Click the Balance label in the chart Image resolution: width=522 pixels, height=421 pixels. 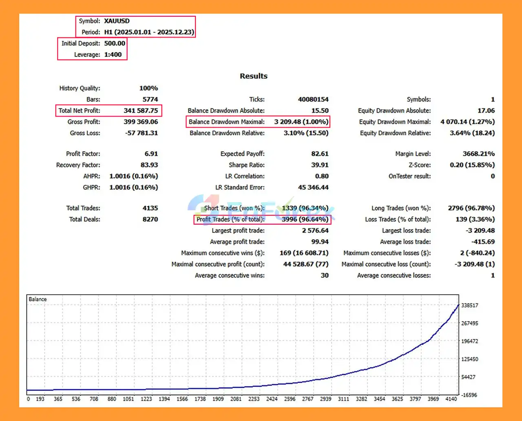[x=38, y=299]
